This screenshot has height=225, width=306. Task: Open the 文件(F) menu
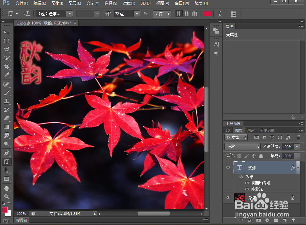(x=22, y=3)
